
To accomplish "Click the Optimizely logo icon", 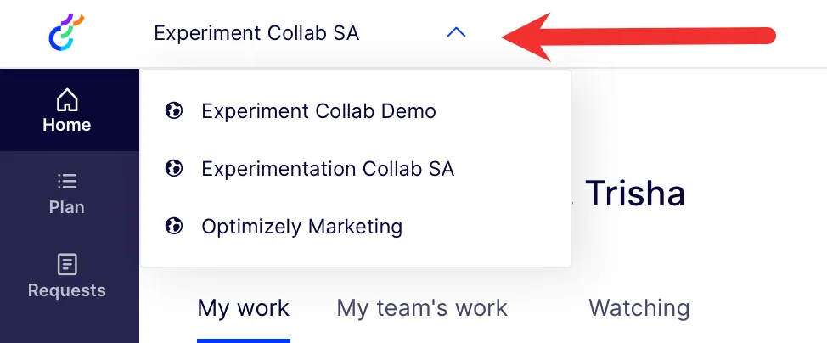I will point(66,32).
